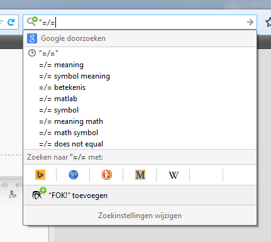The image size is (271, 242).
Task: Click the bookmark star icon
Action: [268, 22]
